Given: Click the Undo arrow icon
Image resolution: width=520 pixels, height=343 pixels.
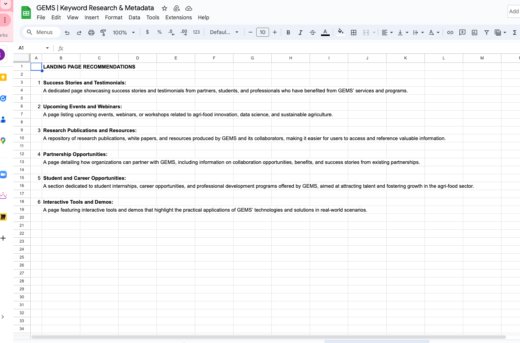Looking at the screenshot, I should coord(67,33).
